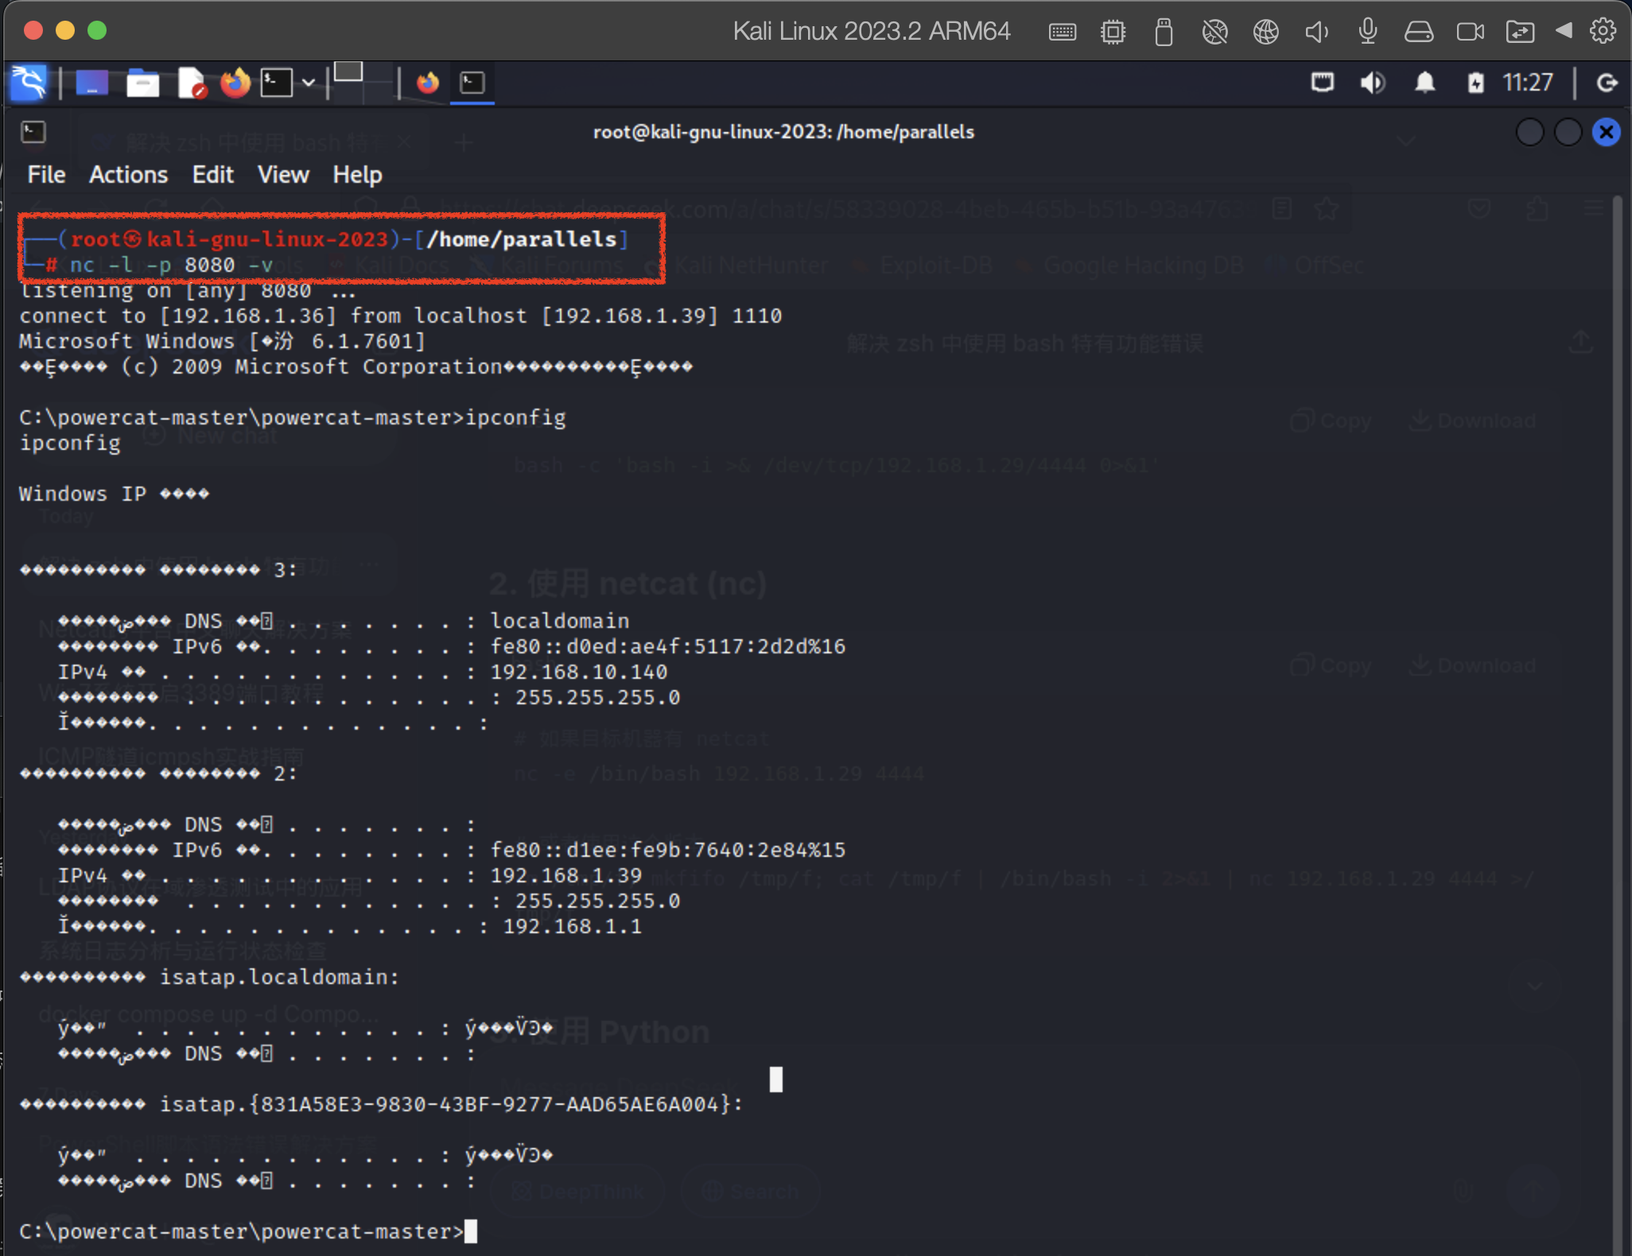Viewport: 1632px width, 1256px height.
Task: Open the Help menu
Action: (x=357, y=175)
